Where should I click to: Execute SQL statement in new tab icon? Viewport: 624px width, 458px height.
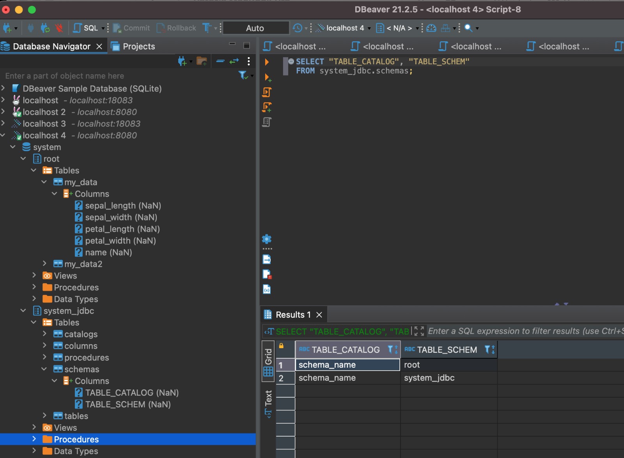click(x=268, y=77)
